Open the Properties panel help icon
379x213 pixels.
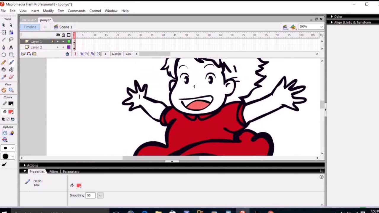[322, 177]
